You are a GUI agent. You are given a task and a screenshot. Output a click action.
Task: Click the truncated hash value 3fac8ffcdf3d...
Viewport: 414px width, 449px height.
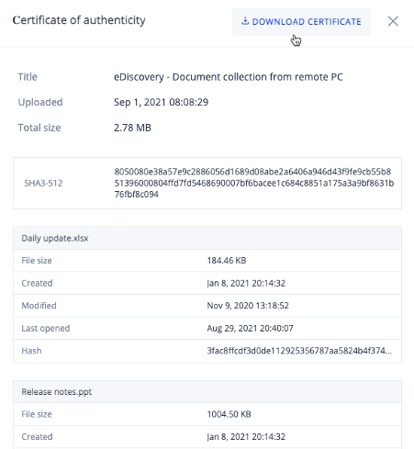299,351
